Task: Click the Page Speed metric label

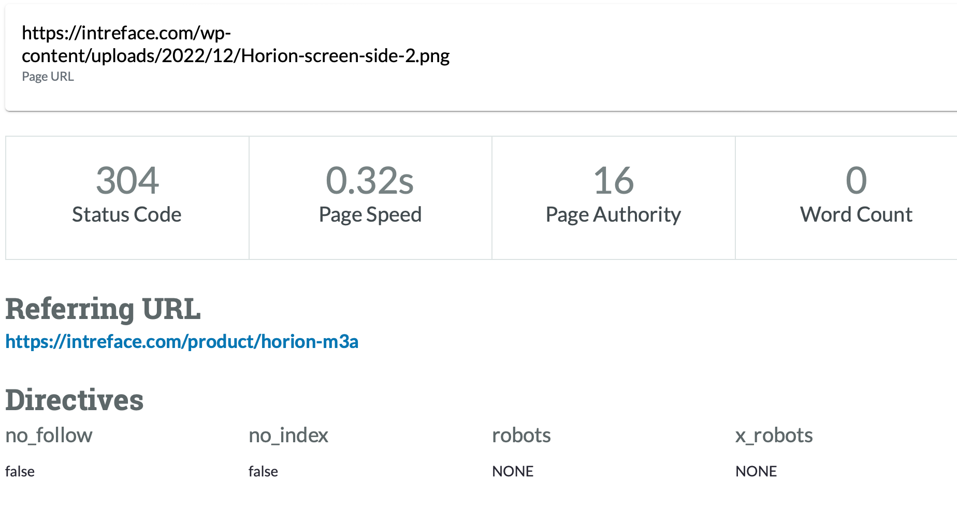Action: (x=370, y=214)
